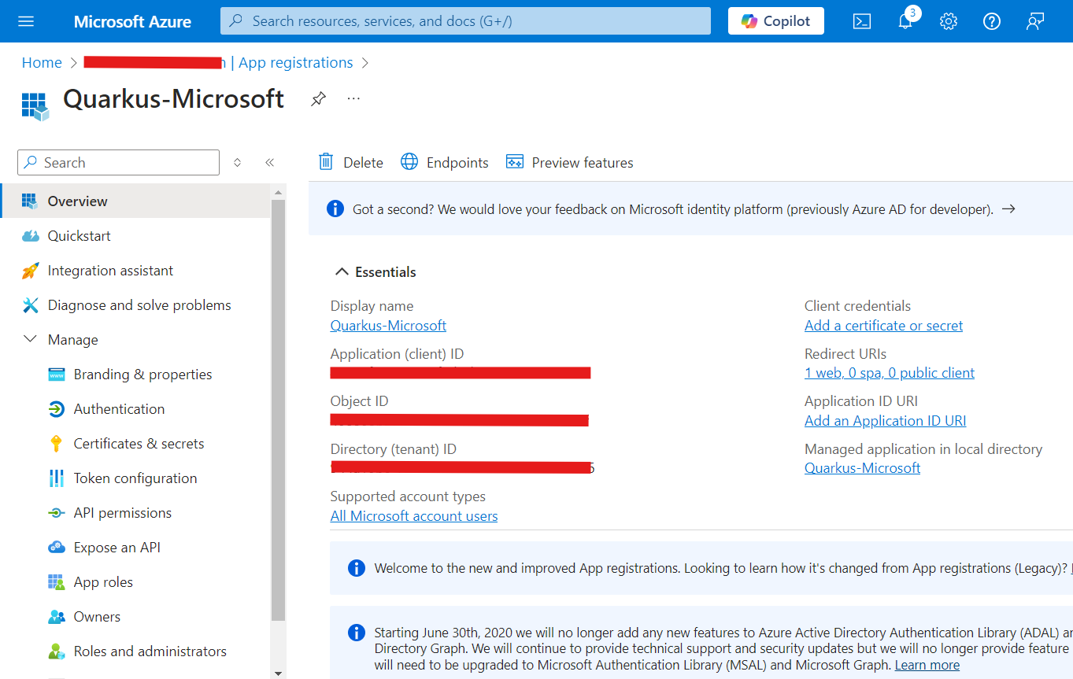Open portal settings gear

[x=948, y=21]
